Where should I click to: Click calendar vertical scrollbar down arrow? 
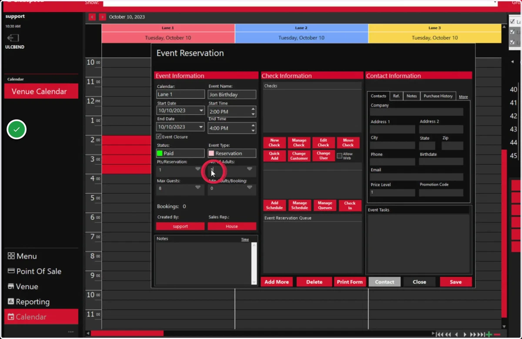point(504,326)
